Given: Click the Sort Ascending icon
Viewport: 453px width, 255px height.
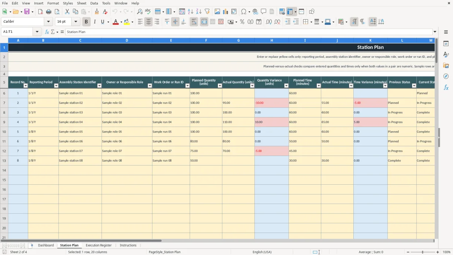Looking at the screenshot, I should [190, 12].
